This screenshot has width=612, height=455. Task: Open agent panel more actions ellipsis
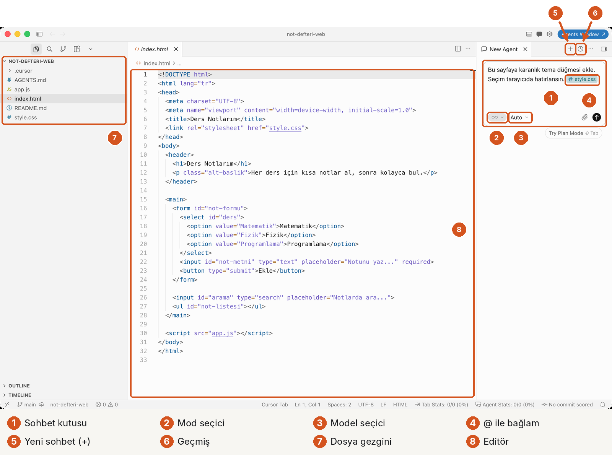(591, 49)
